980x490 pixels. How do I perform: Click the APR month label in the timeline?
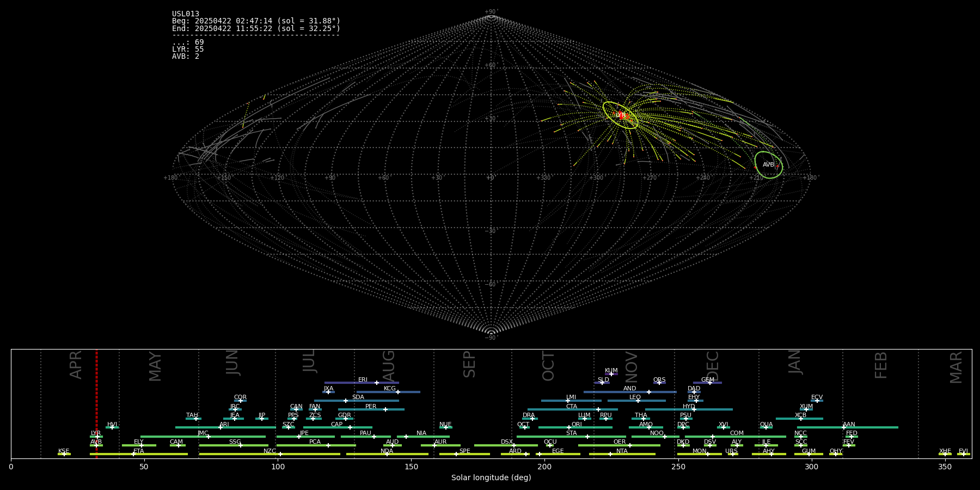pos(76,365)
